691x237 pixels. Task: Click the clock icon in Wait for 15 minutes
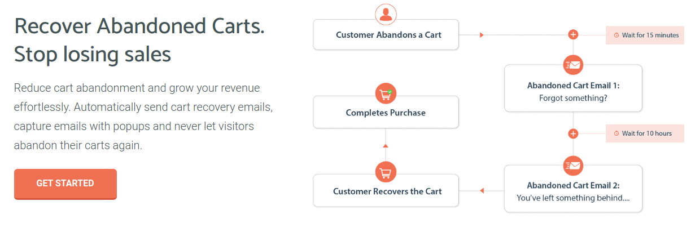click(616, 35)
